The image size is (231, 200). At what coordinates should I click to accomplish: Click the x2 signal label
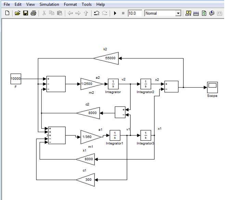157,79
